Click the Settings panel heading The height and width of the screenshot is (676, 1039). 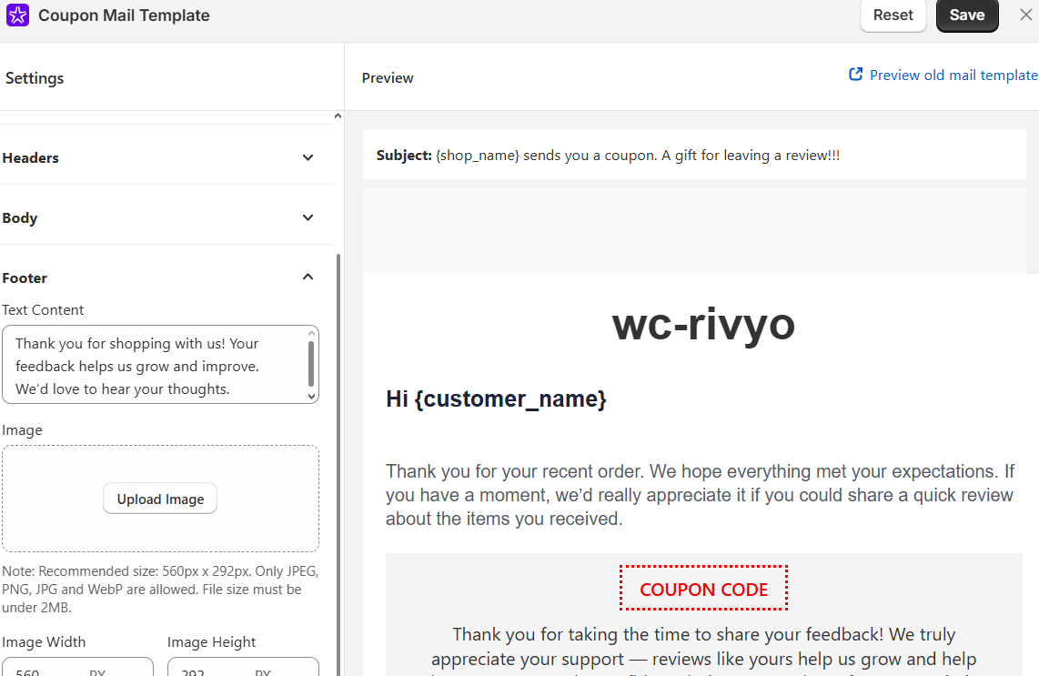(x=35, y=78)
